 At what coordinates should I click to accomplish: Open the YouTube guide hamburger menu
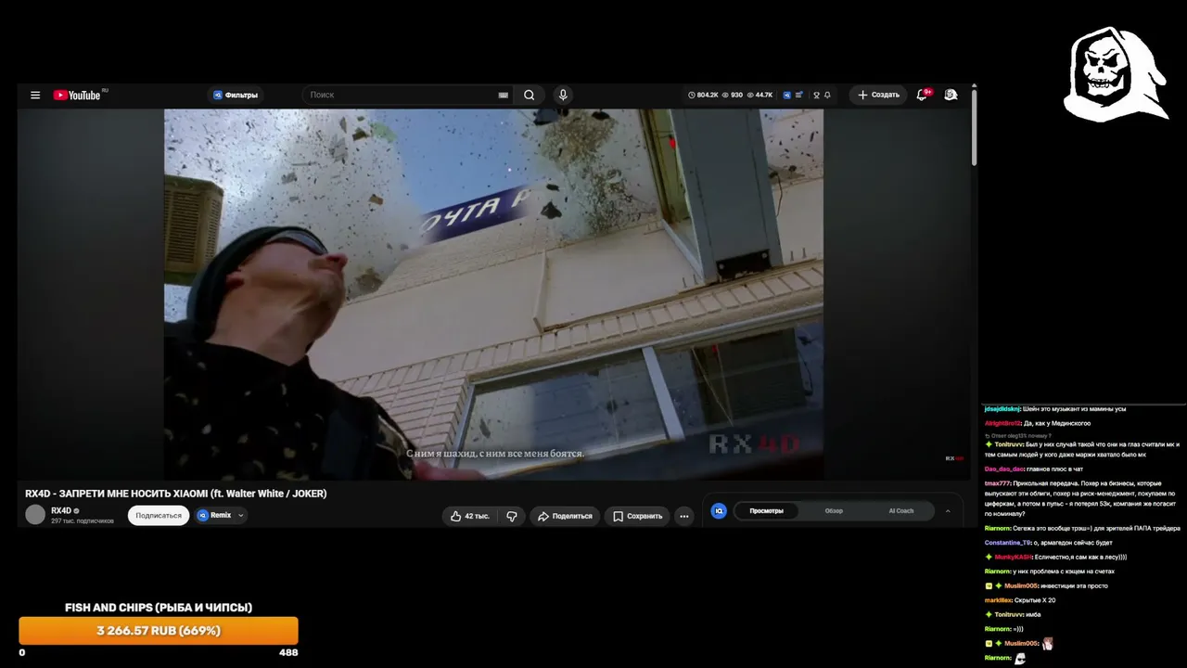coord(35,95)
